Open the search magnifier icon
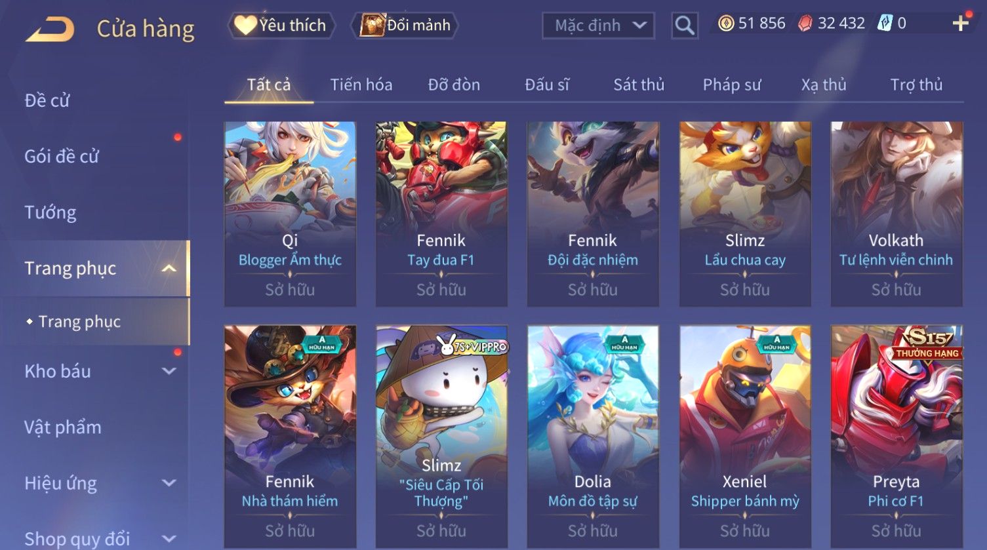The height and width of the screenshot is (550, 987). pyautogui.click(x=685, y=26)
